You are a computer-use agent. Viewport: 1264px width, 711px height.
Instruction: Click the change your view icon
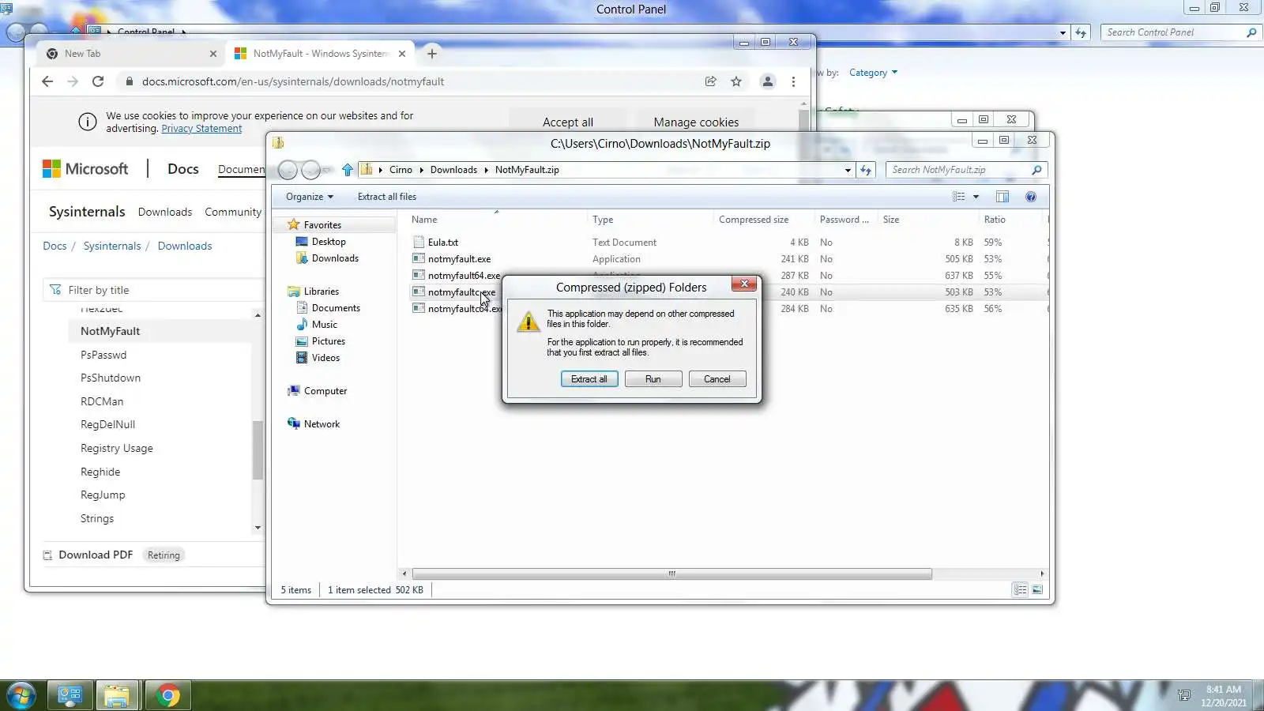coord(959,197)
